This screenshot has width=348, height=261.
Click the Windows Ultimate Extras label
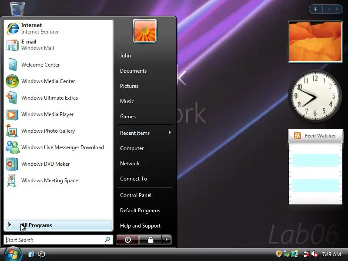tap(50, 98)
